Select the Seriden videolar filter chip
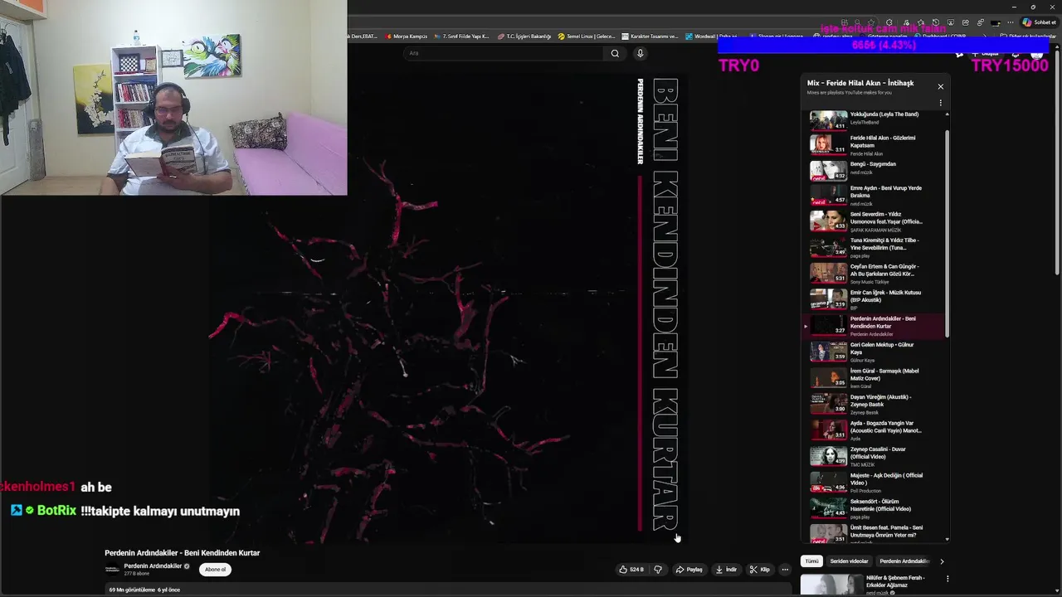 [x=849, y=561]
